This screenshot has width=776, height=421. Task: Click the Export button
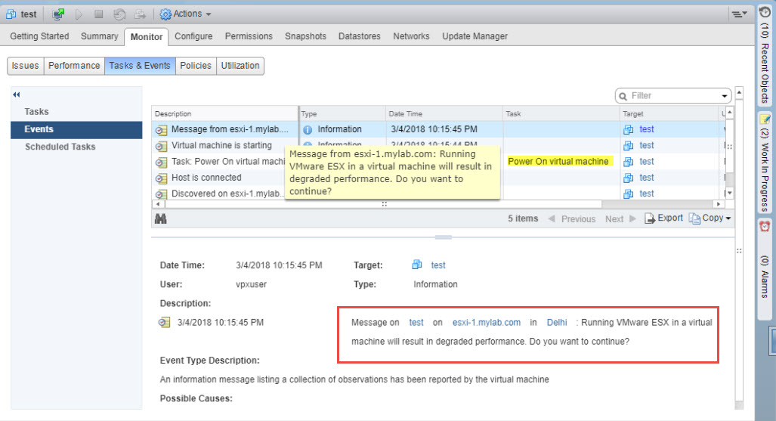point(663,218)
